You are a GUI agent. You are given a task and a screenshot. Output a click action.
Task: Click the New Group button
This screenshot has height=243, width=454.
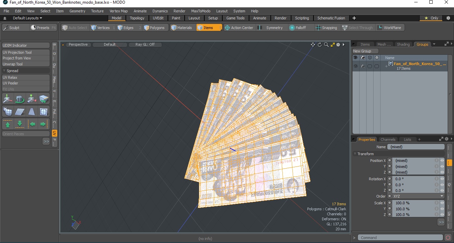[x=366, y=51]
